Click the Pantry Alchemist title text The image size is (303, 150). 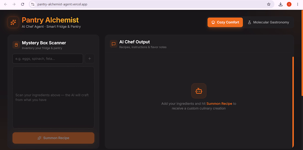click(x=50, y=20)
